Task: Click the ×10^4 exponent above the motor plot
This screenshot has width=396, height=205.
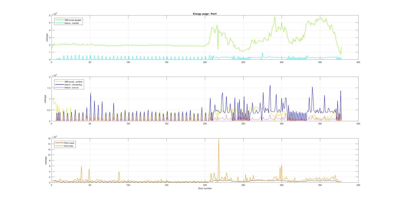Action: [x=54, y=136]
